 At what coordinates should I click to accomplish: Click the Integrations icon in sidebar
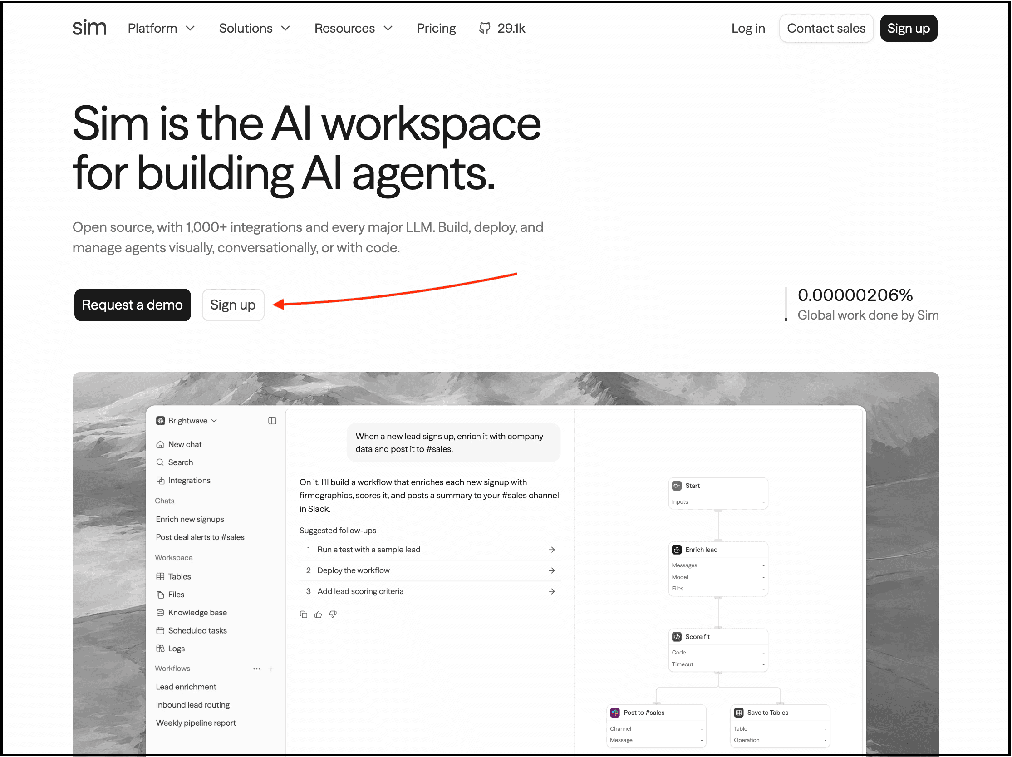160,480
